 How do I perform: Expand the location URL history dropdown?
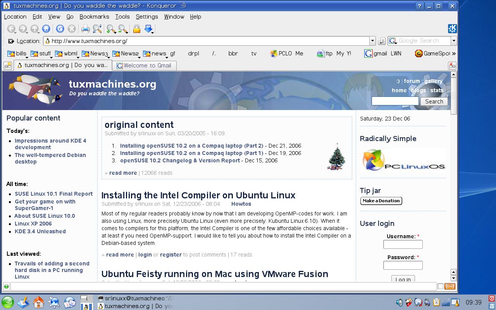click(372, 41)
